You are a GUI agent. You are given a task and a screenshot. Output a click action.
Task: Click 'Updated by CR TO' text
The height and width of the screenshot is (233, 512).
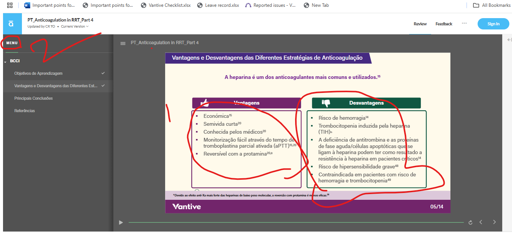click(x=41, y=26)
